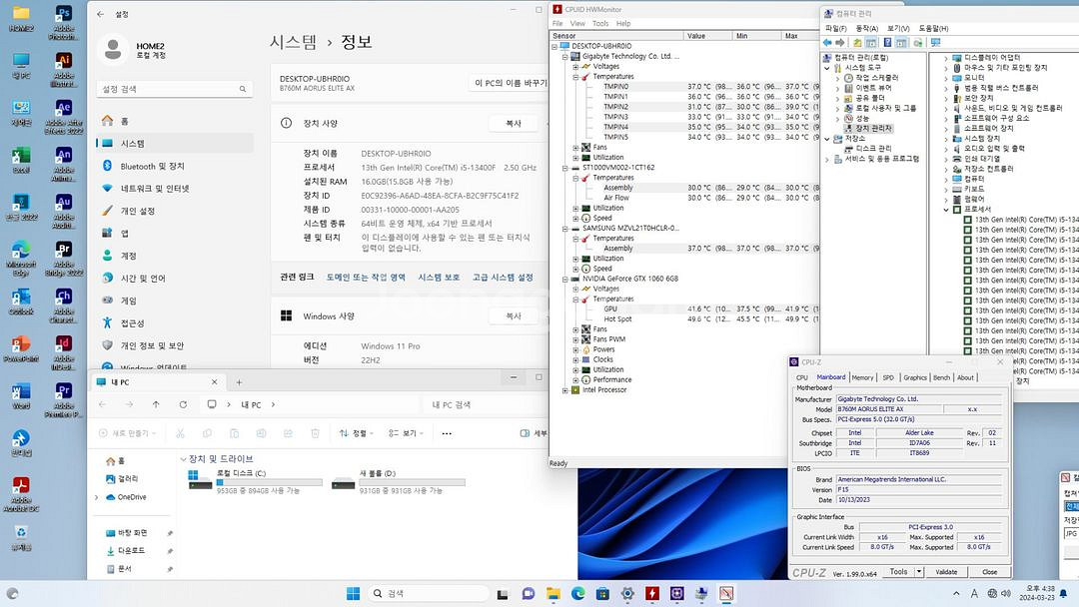This screenshot has width=1079, height=607.
Task: Click CPU-Z Validate button
Action: [x=946, y=572]
